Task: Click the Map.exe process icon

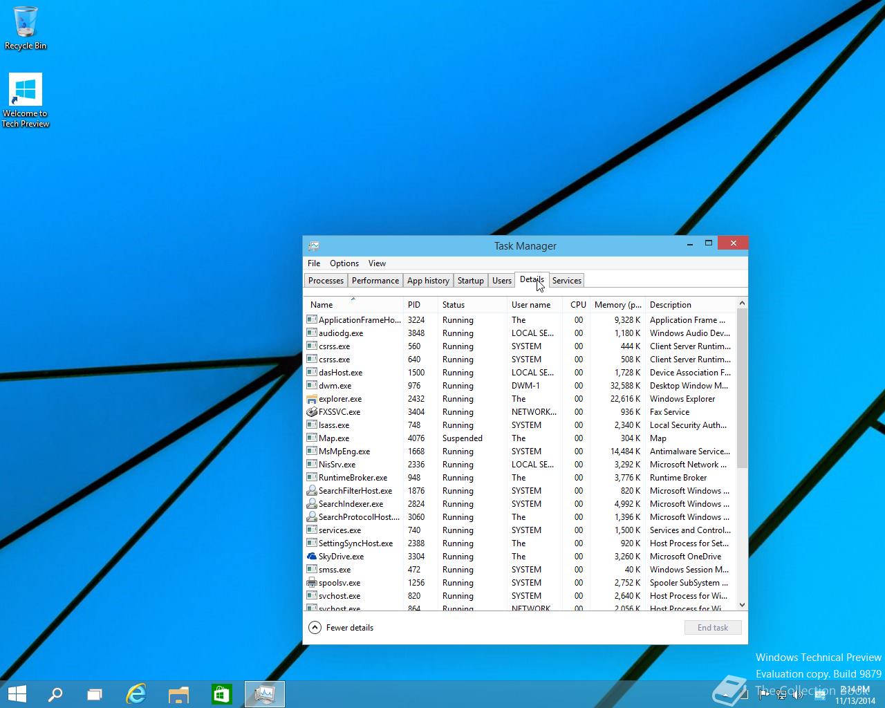Action: (x=312, y=438)
